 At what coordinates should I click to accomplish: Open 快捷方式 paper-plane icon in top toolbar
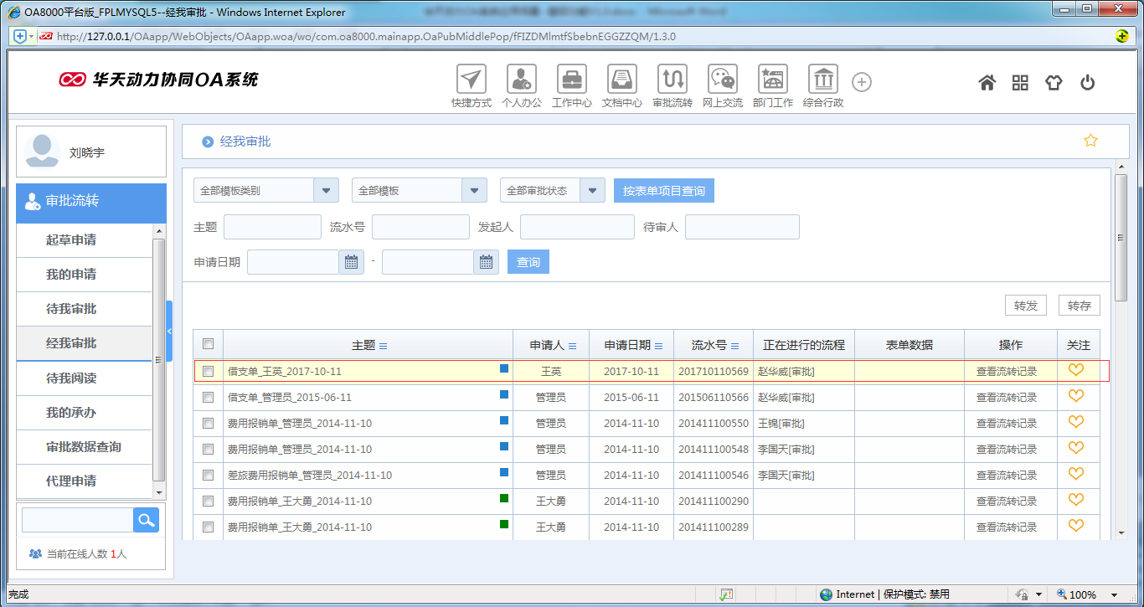(x=472, y=80)
